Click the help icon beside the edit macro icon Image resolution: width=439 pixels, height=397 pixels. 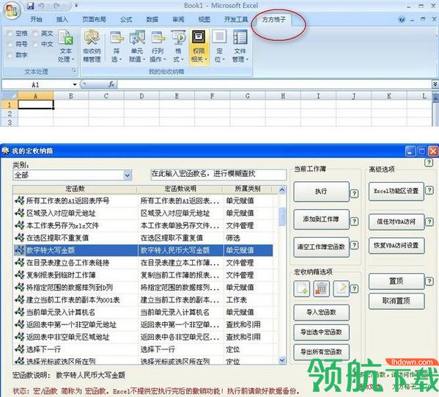click(x=355, y=288)
